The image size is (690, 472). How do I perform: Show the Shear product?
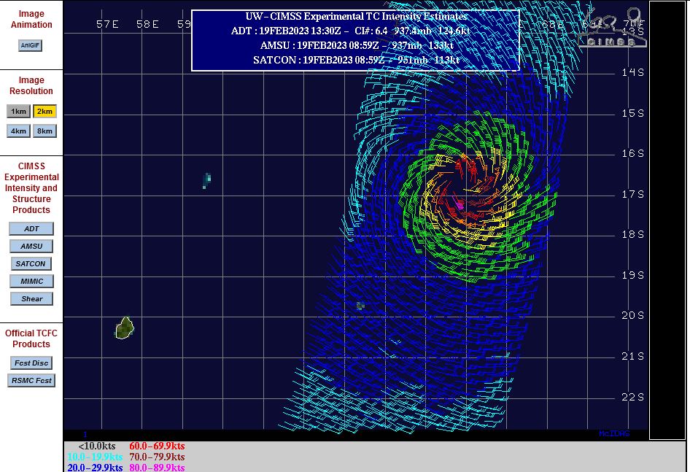(x=31, y=299)
